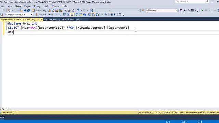Open the Tools menu
Screen dimensions: 219x123
pos(46,6)
